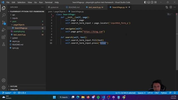
Task: Toggle bottom panel layout icon
Action: point(149,2)
